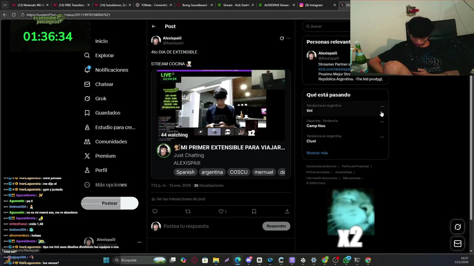The image size is (474, 266).
Task: Click the reply comment icon under post
Action: 155,211
